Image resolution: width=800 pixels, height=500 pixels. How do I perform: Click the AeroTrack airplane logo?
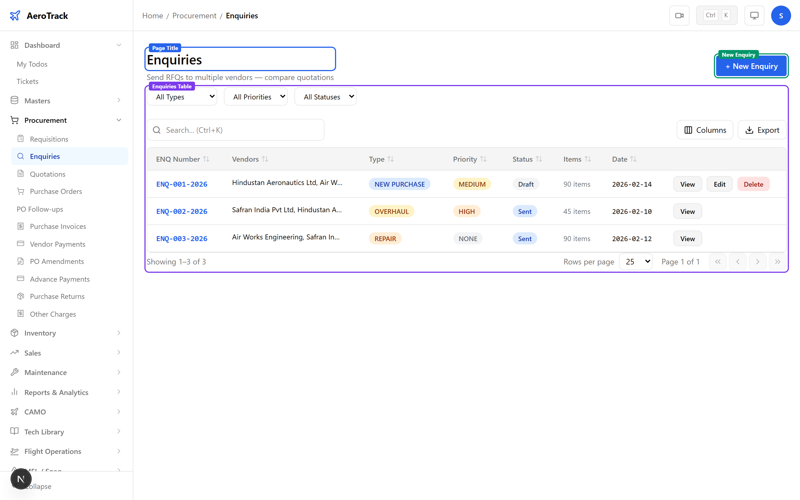coord(15,15)
